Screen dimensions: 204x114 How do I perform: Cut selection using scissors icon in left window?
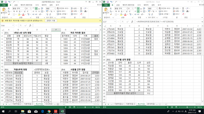tap(9, 8)
